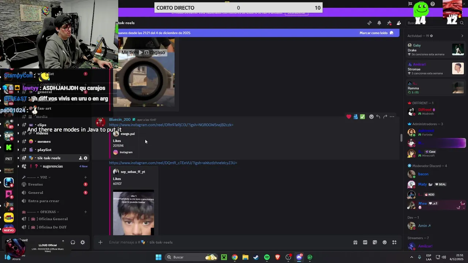Open sticker picker icon
Screen dimensions: 468x263
tap(375, 242)
